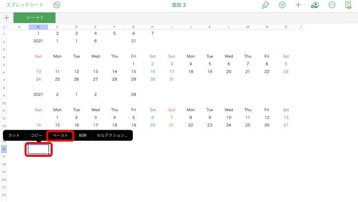Open the Format paintbrush panel
The image size is (358, 202).
click(266, 5)
